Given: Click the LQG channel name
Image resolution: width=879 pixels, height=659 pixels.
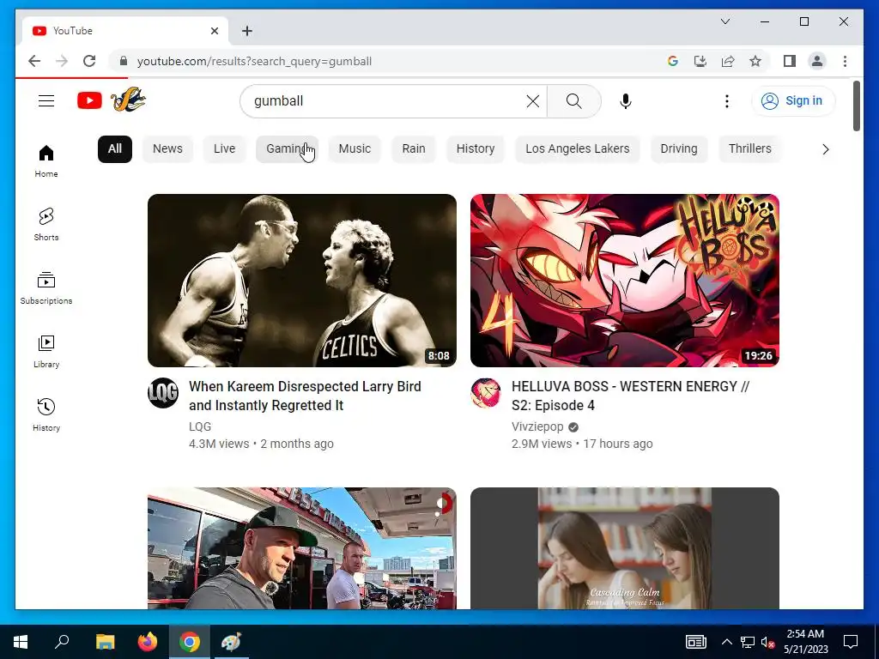Looking at the screenshot, I should pyautogui.click(x=200, y=427).
